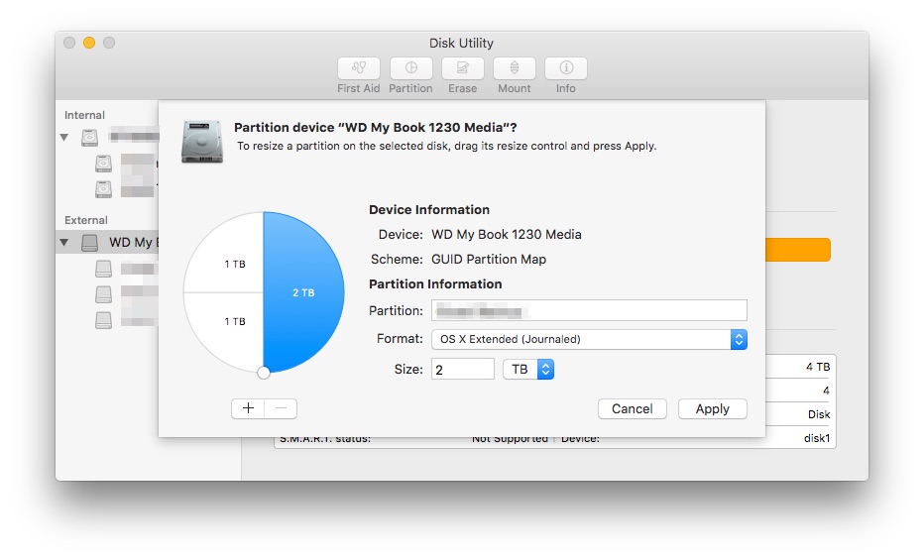Select second external volume under WD My Book

click(x=103, y=294)
